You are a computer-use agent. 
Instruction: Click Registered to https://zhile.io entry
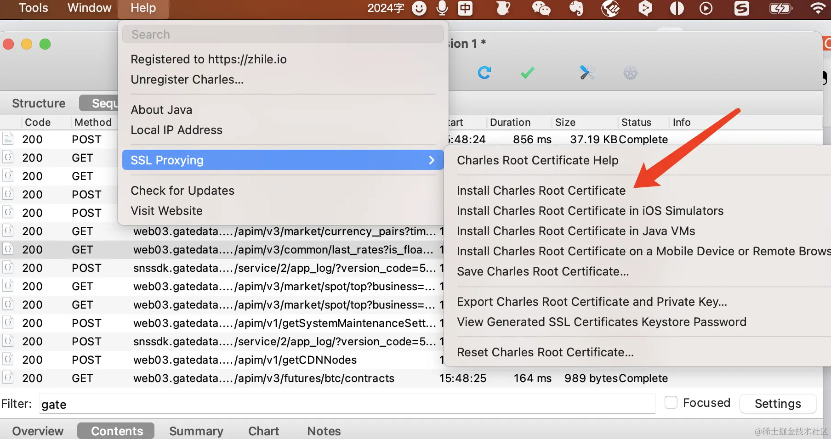209,59
